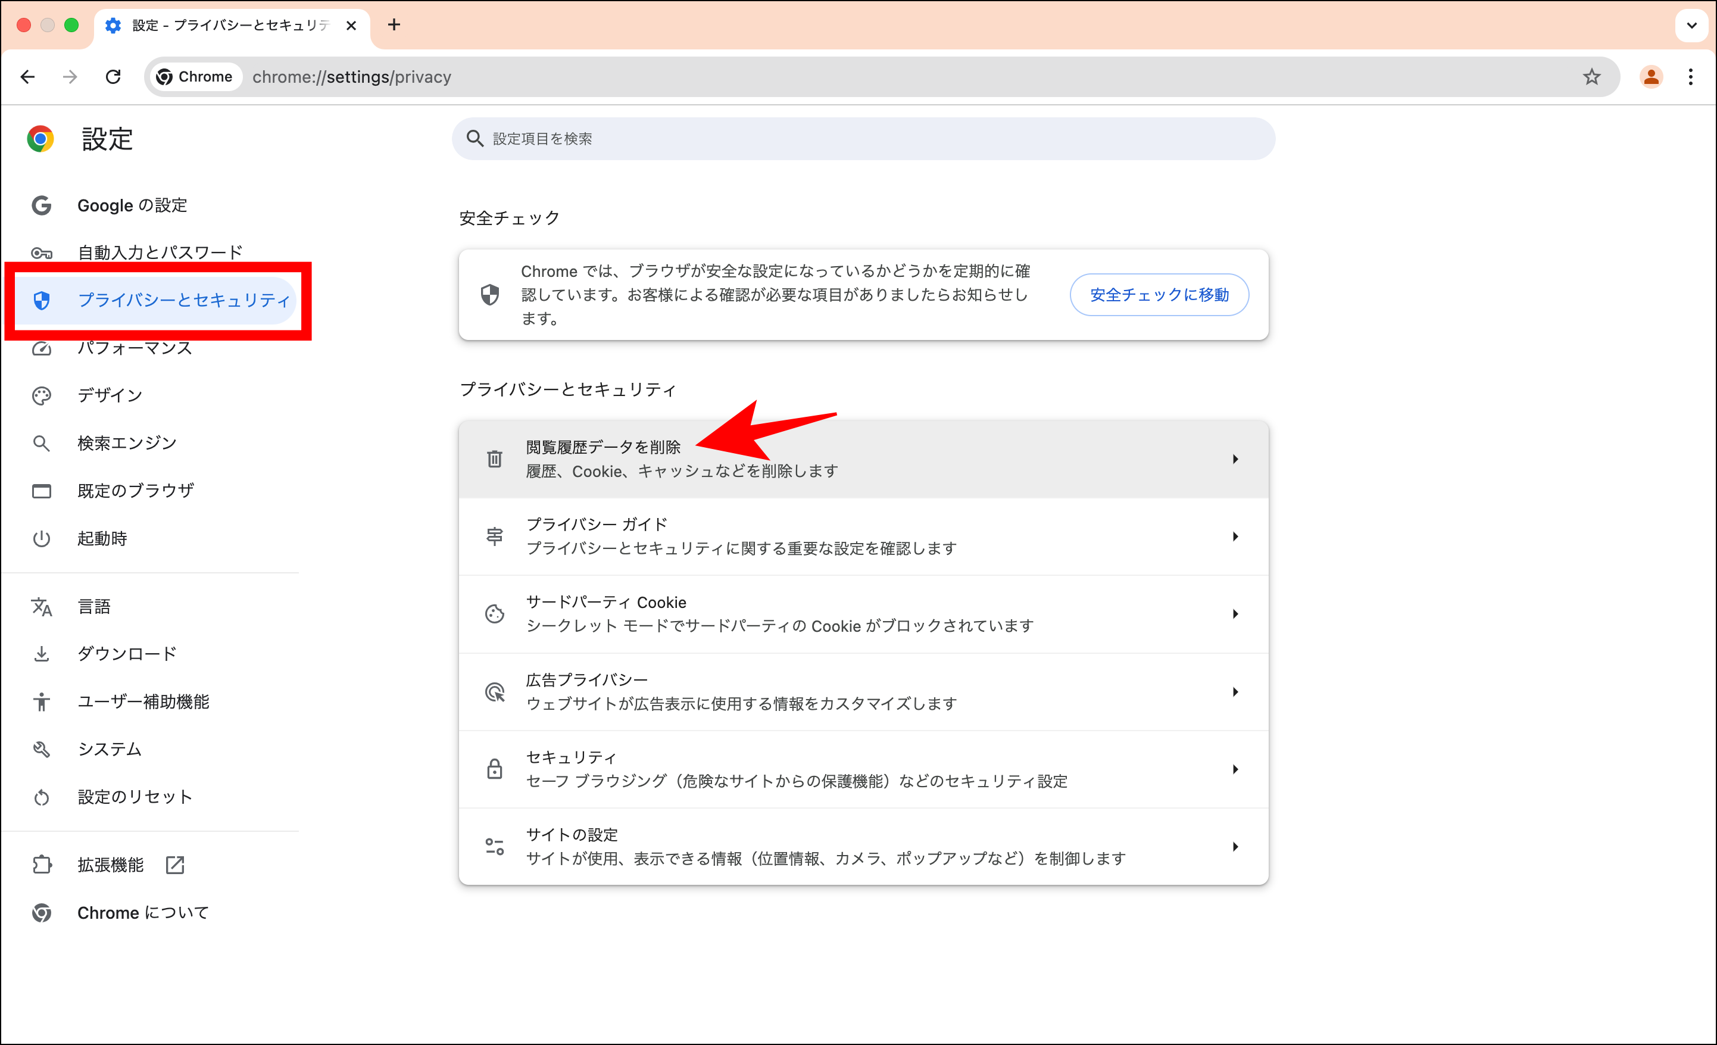
Task: Open Chrome's three-dot menu
Action: coord(1691,77)
